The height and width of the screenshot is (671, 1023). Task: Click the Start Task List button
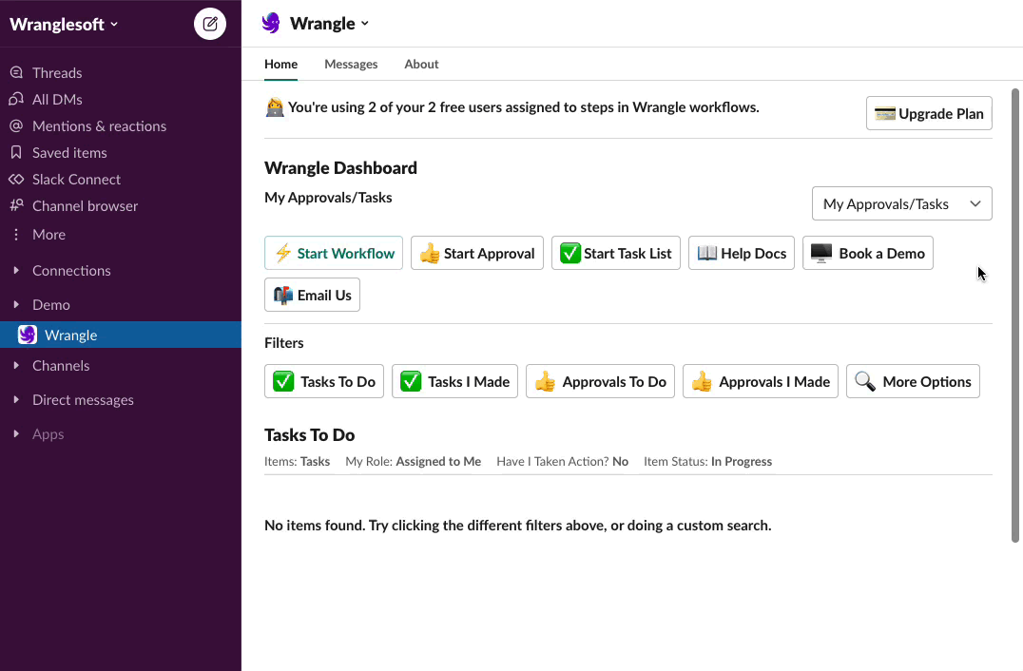[x=616, y=253]
